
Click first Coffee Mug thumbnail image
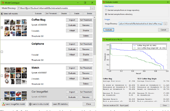(7, 22)
